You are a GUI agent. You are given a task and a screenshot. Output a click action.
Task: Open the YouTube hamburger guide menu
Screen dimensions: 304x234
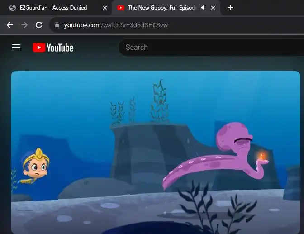point(16,48)
